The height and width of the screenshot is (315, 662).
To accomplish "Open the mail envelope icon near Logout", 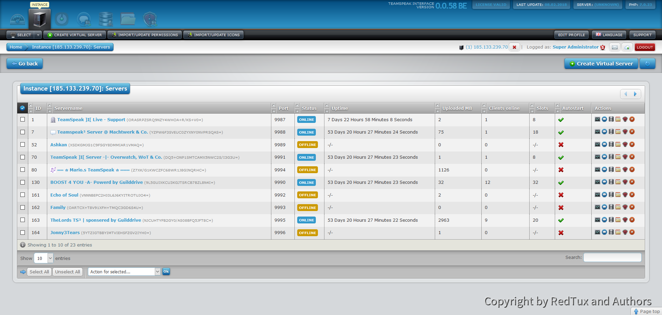I will pos(615,47).
